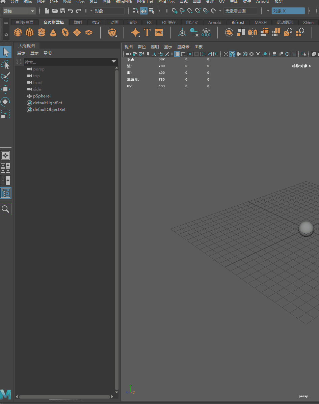Viewport: 319px width, 404px height.
Task: Click the SVG import shelf icon
Action: tap(159, 32)
